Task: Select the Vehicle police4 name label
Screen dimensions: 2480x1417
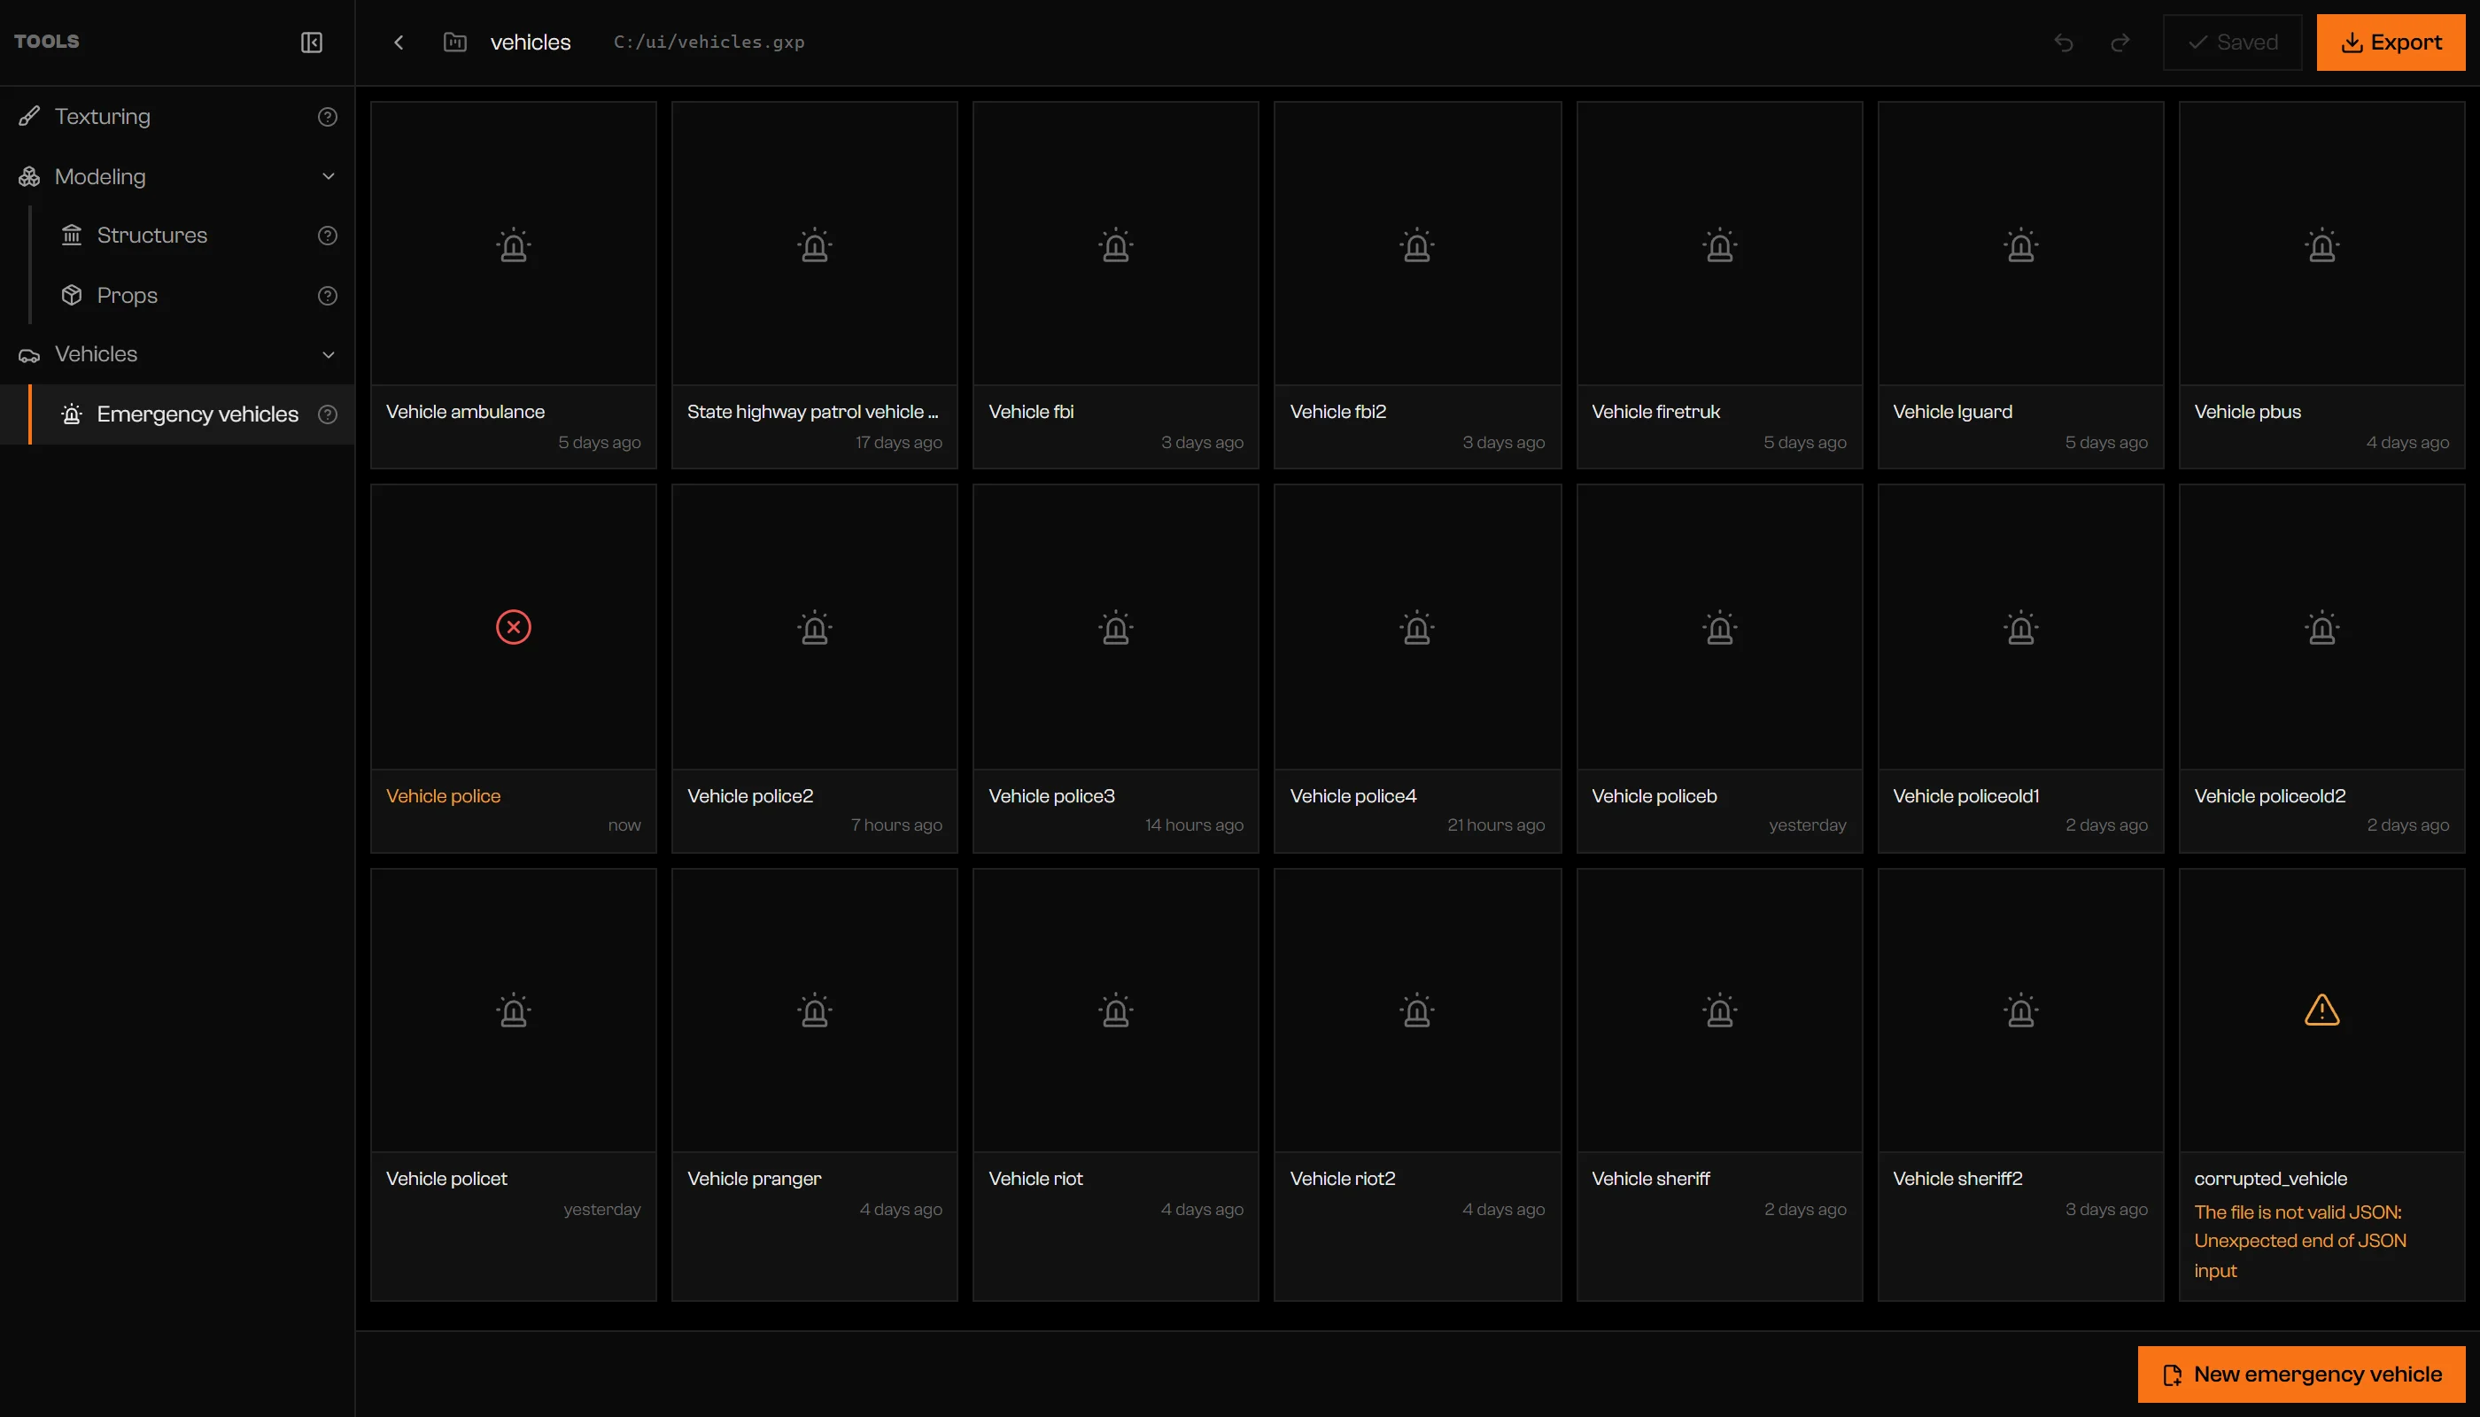Action: click(x=1352, y=796)
